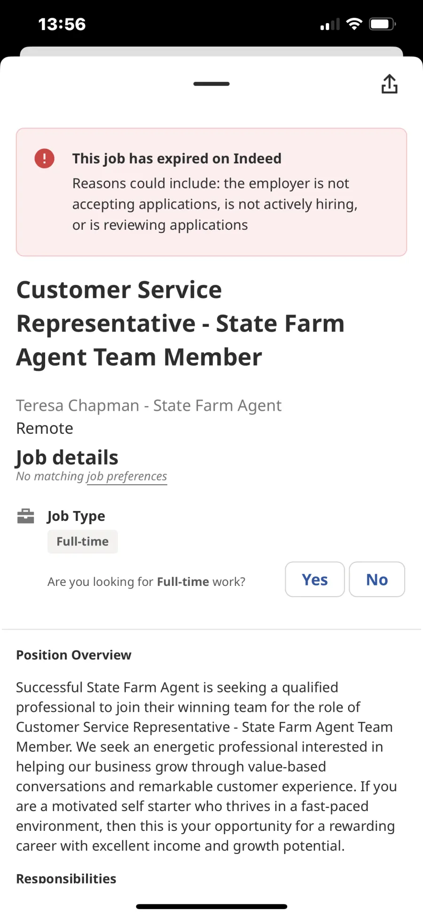The image size is (423, 917).
Task: Tap the sheet drag handle bar
Action: 211,84
